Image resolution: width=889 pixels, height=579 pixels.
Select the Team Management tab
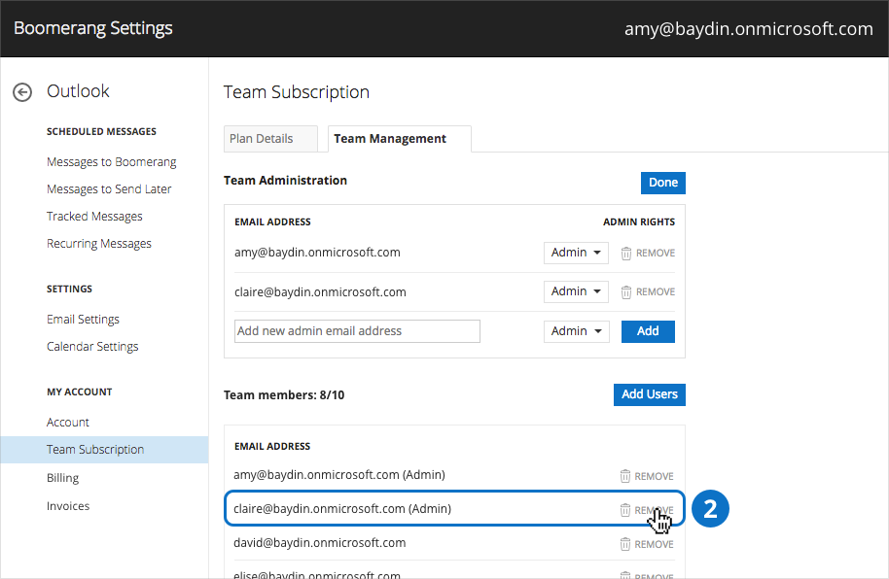(399, 139)
